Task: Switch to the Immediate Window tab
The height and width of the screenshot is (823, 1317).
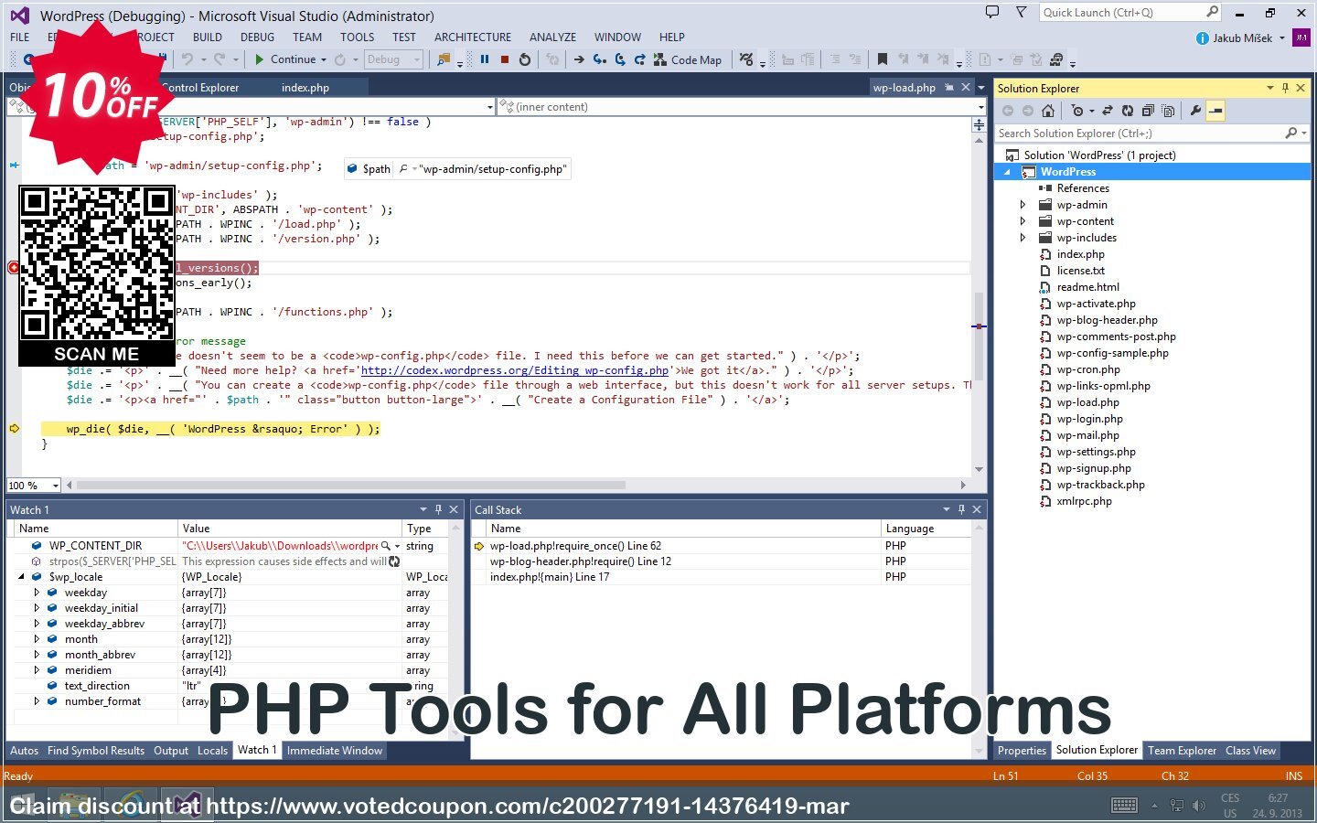Action: pos(335,751)
